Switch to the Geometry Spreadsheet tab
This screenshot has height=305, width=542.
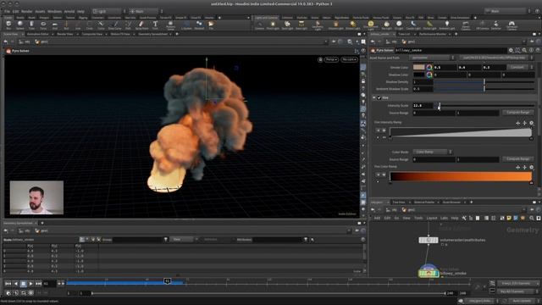pos(152,34)
